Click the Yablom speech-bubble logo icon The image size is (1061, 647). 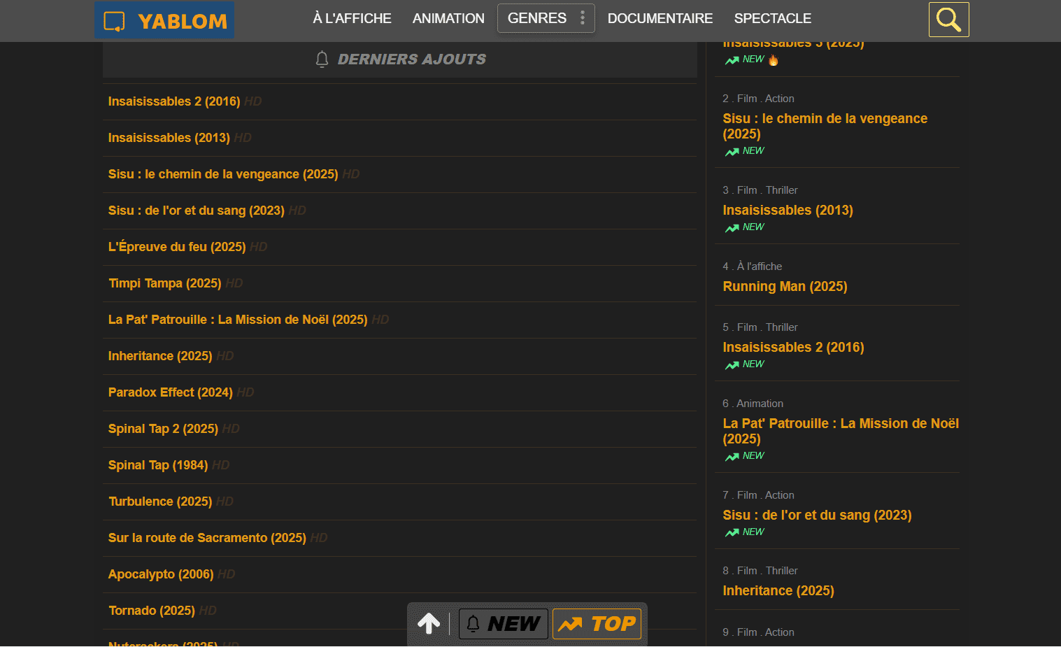[x=113, y=20]
